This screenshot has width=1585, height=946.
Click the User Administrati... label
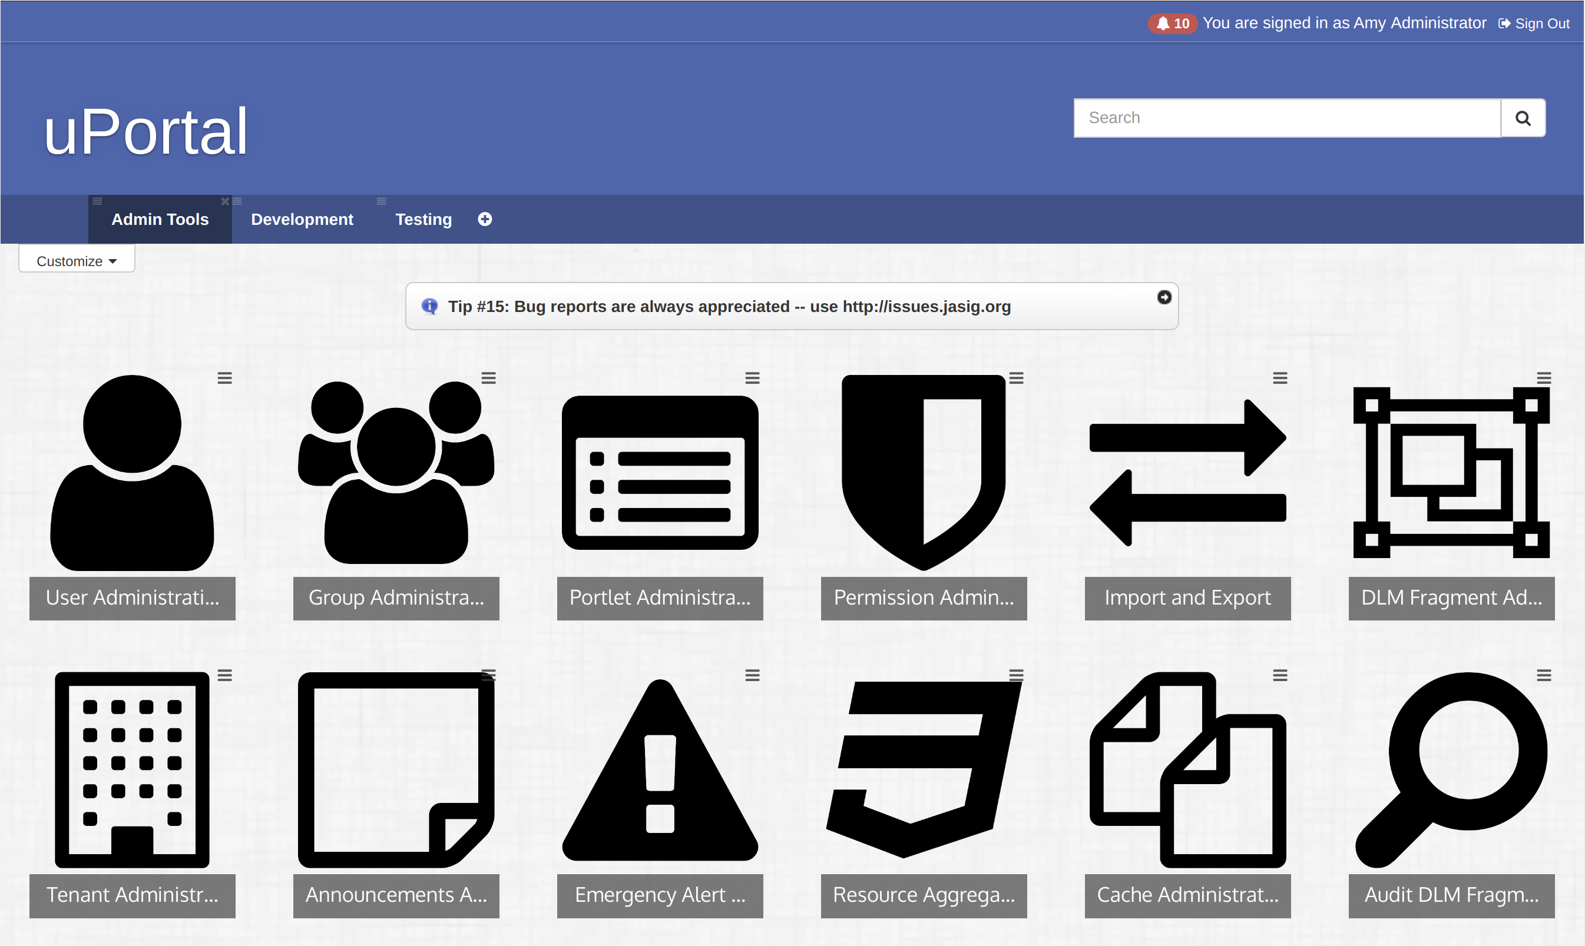[x=132, y=598]
